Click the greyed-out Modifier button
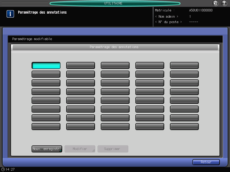The width and height of the screenshot is (230, 172). [x=80, y=149]
